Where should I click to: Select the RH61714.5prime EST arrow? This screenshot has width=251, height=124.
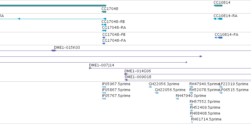pos(192,122)
